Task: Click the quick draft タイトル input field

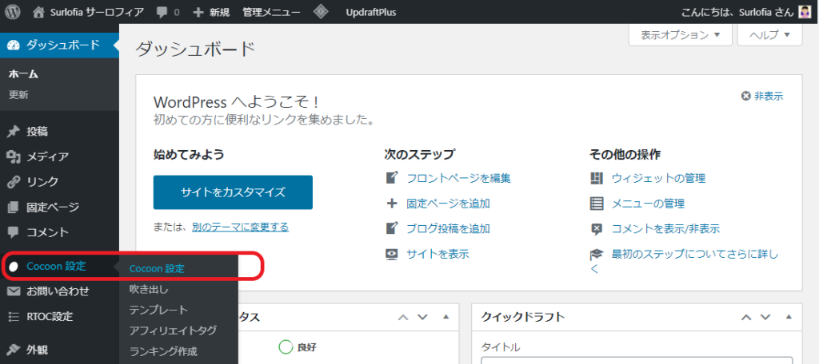Action: coord(637,360)
